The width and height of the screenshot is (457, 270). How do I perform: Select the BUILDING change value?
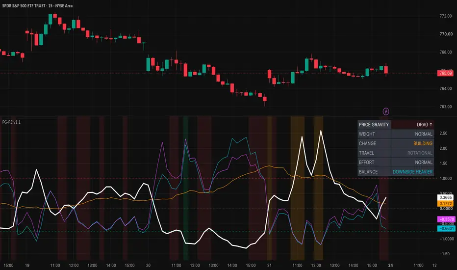pos(423,144)
